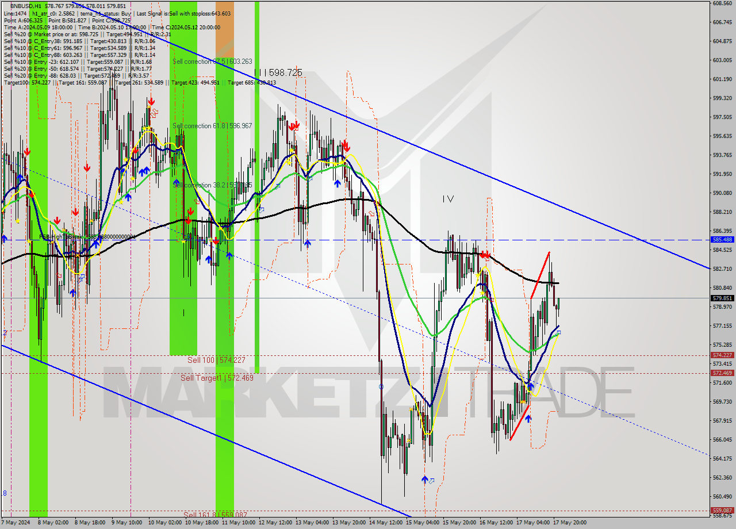Click the current price tag 579.851

722,298
